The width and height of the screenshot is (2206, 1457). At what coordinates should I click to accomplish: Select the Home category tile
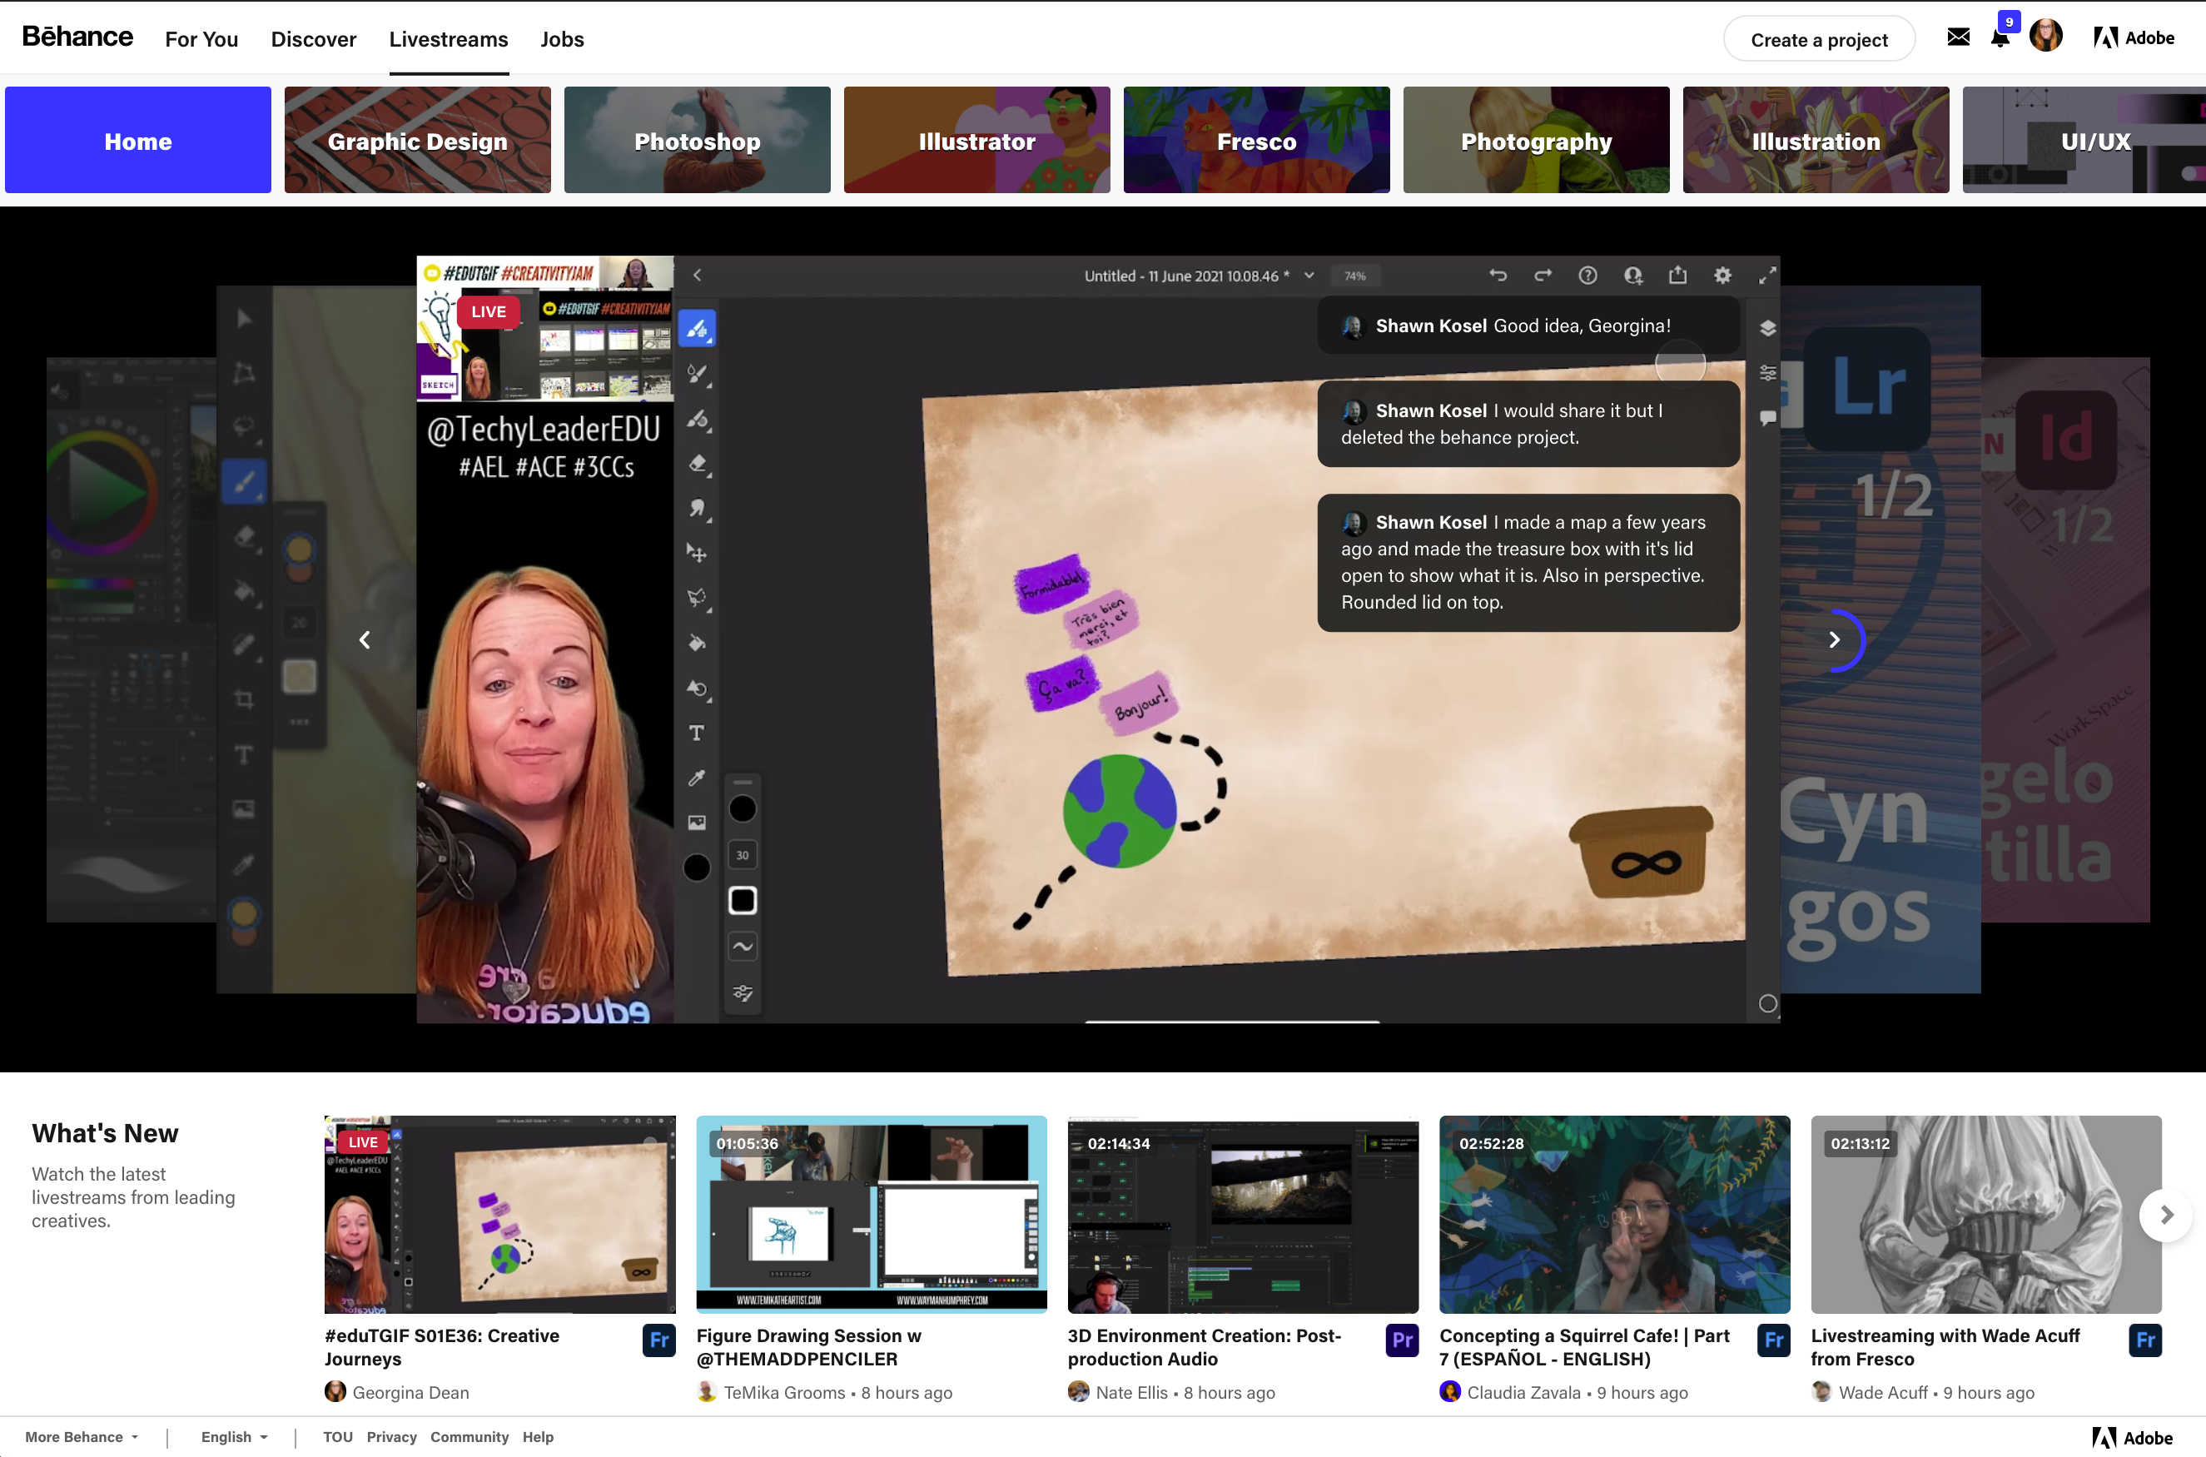[137, 141]
